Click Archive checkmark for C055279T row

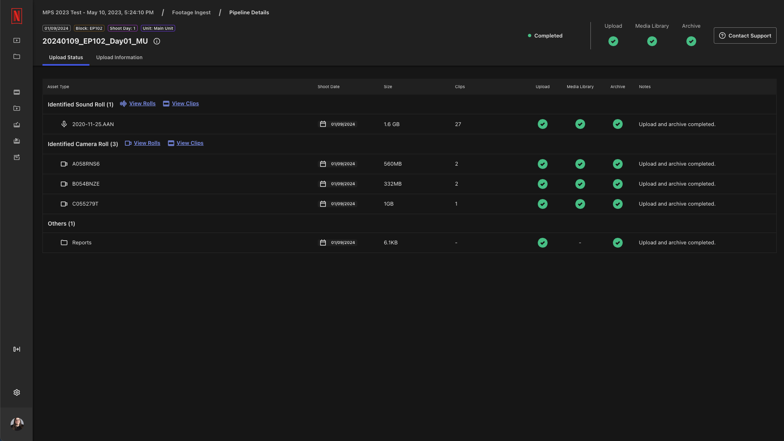point(618,204)
